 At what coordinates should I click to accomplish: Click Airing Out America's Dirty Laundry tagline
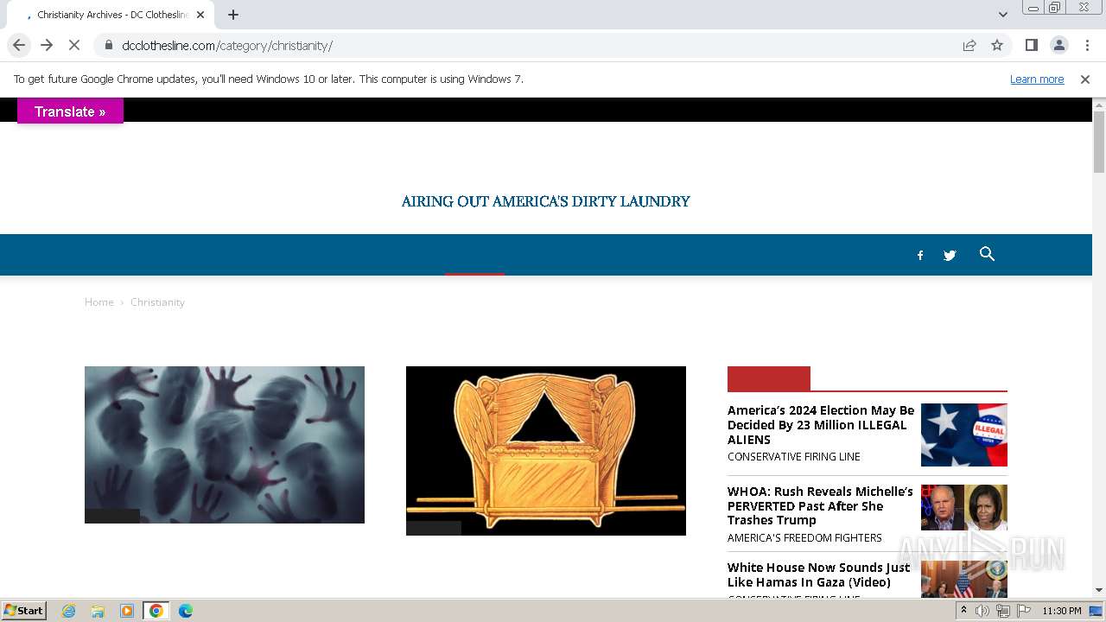coord(546,201)
